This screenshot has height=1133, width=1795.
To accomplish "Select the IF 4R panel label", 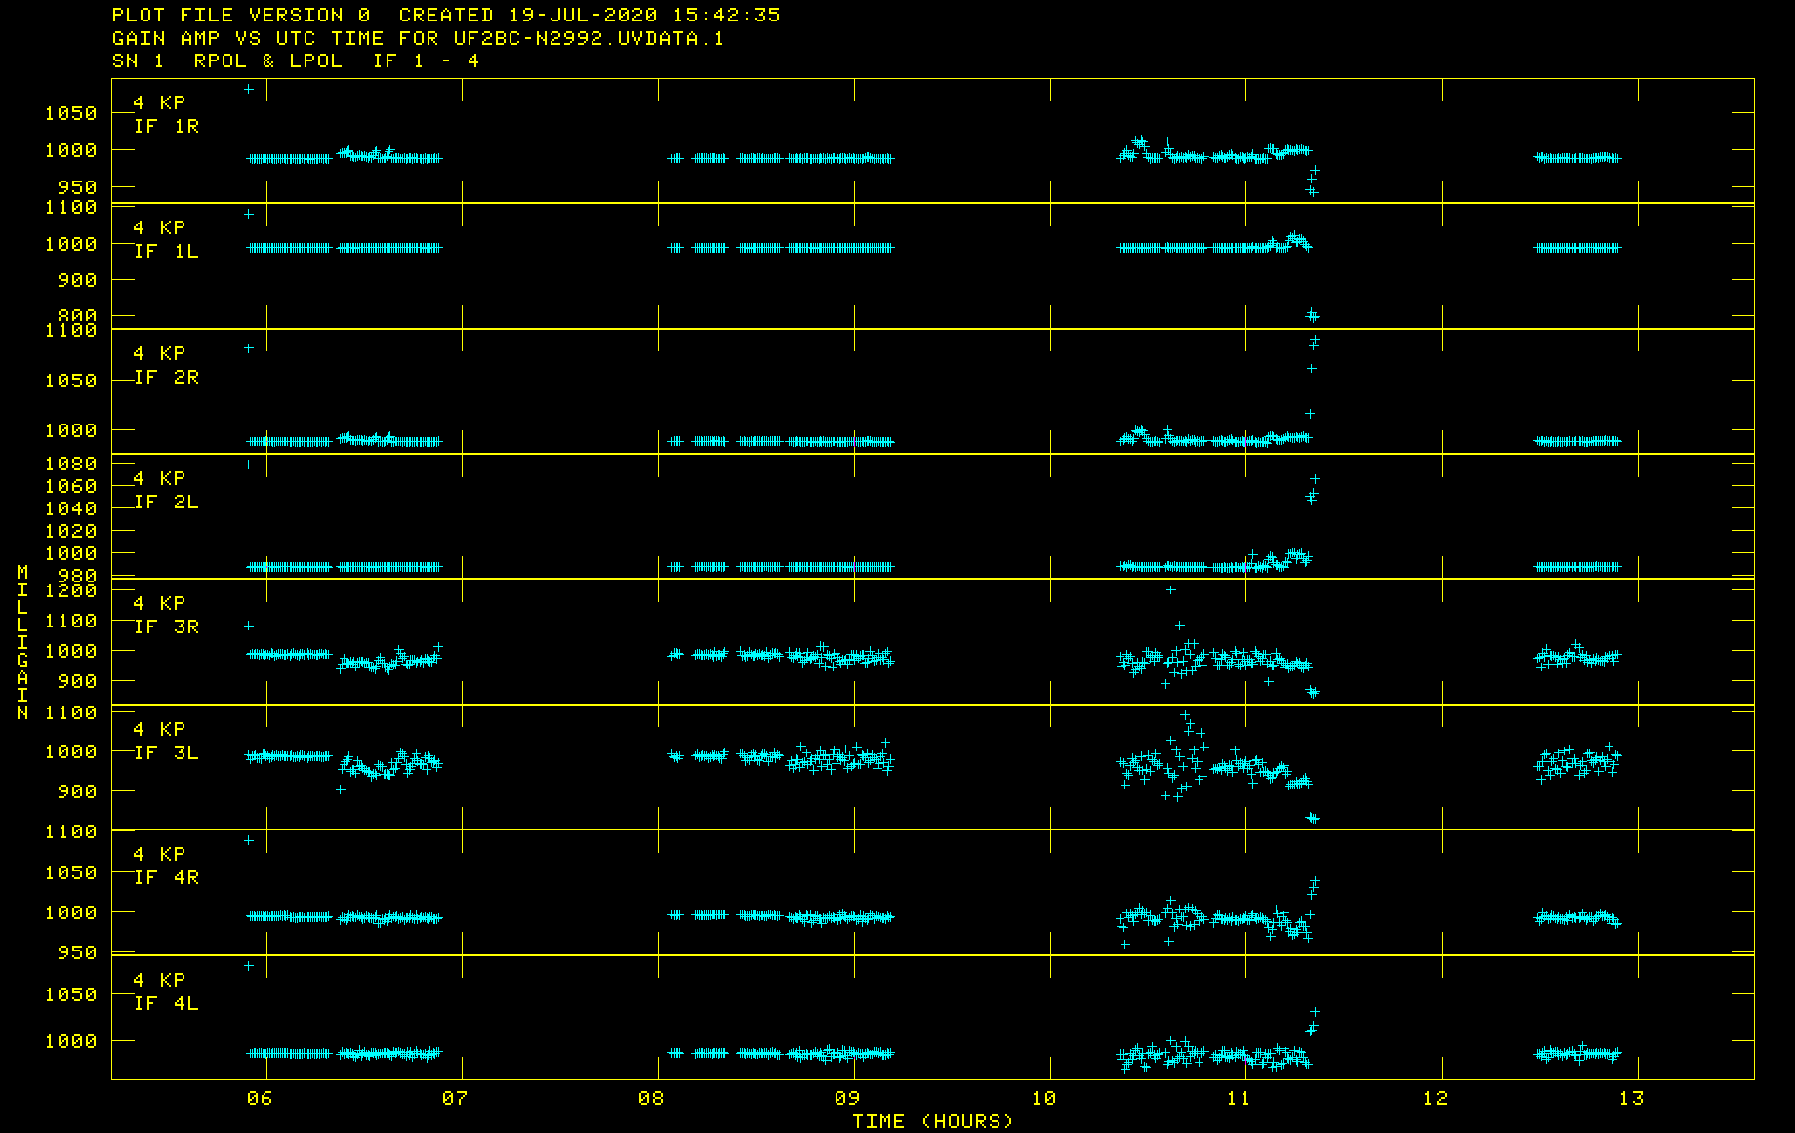I will point(166,877).
